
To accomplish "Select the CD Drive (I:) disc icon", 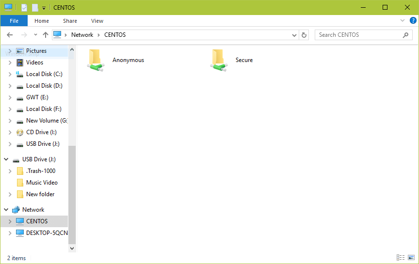I will coord(20,132).
